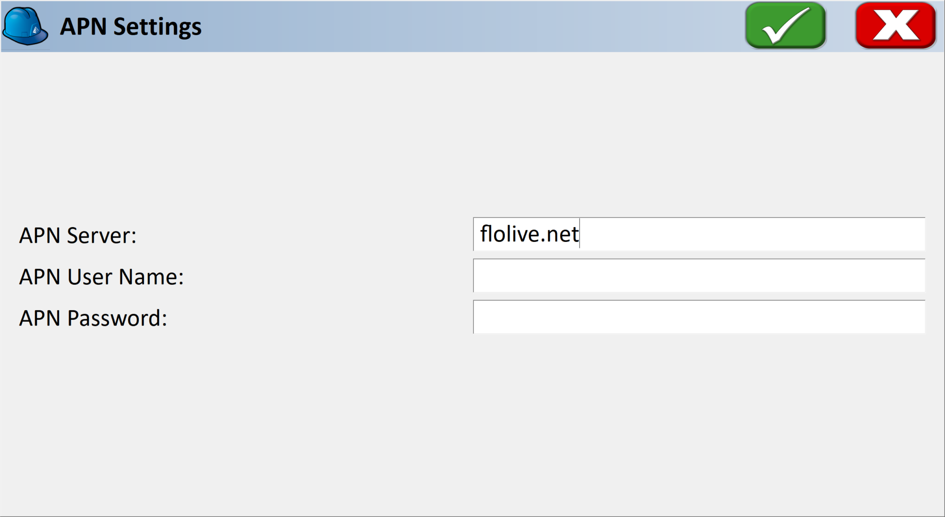Select the save/accept check icon in title bar
The image size is (945, 517).
click(784, 26)
